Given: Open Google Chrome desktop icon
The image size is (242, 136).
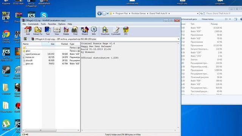Looking at the screenshot, I should (x=6, y=36).
